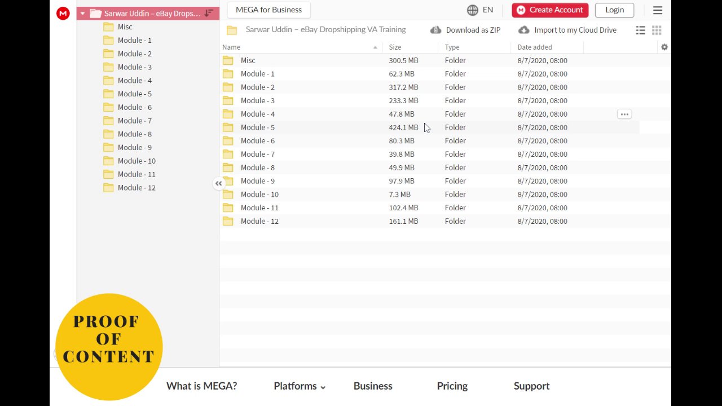Click Module - 11 folder icon in file list
Image resolution: width=722 pixels, height=406 pixels.
pyautogui.click(x=228, y=208)
